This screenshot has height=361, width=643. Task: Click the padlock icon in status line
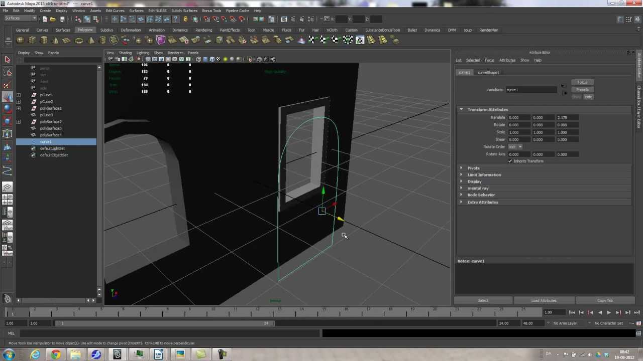[x=185, y=19]
